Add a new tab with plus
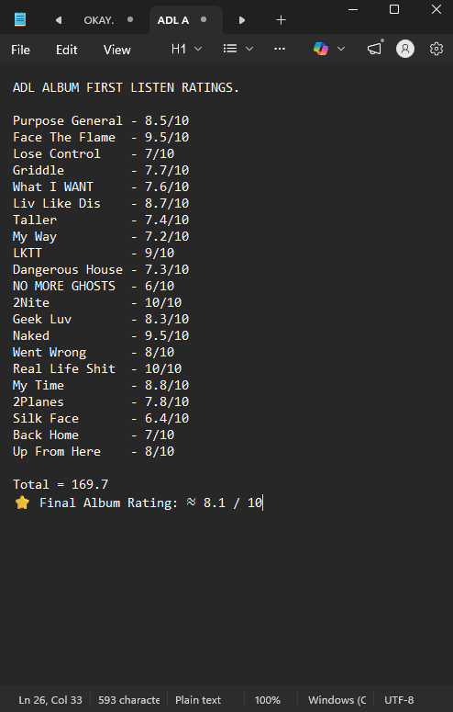 282,20
